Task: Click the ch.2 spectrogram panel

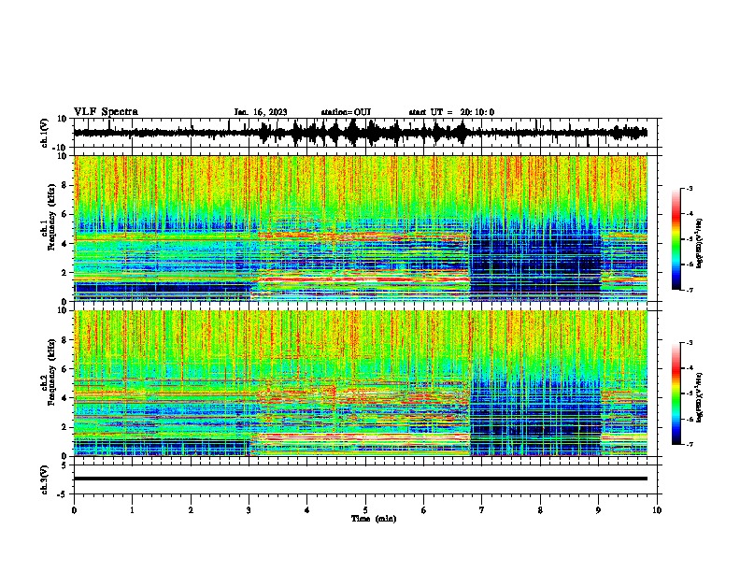Action: [361, 383]
